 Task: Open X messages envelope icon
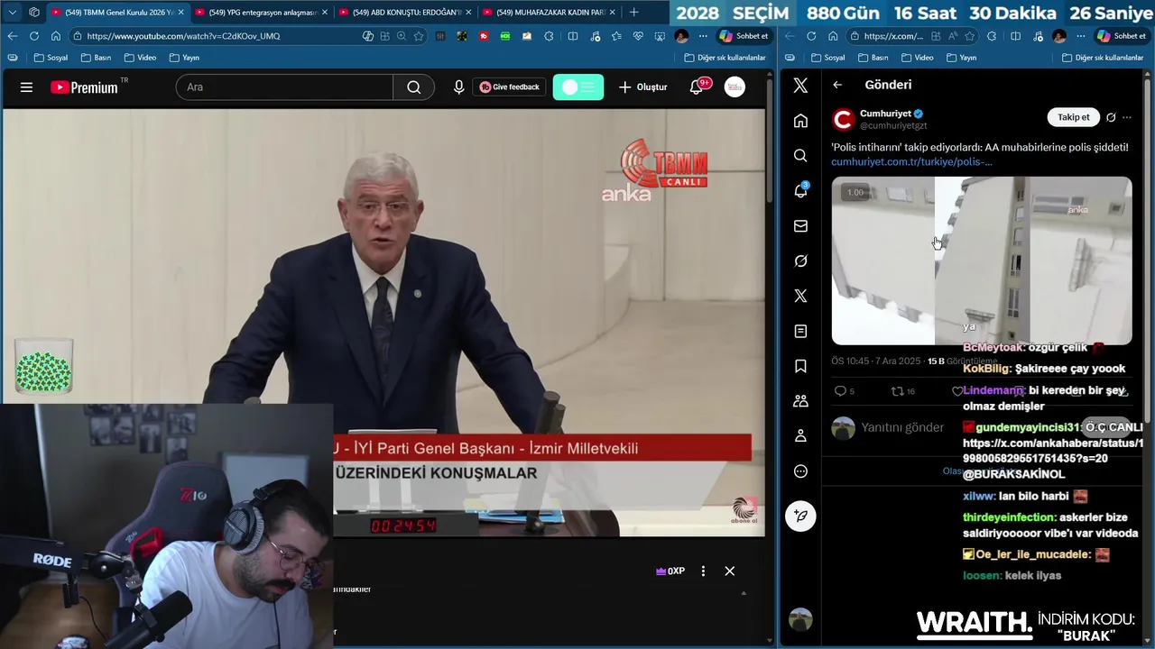800,226
